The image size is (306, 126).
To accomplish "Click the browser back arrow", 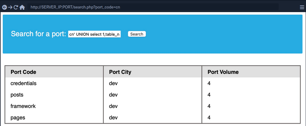I will tap(4, 7).
